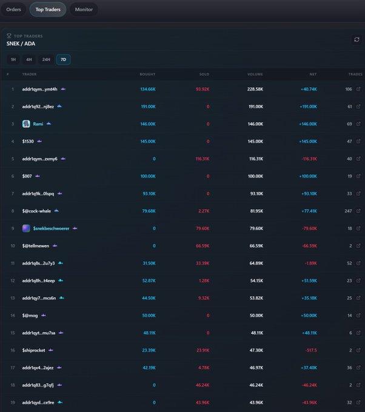Open external link for $@mog row

358,315
